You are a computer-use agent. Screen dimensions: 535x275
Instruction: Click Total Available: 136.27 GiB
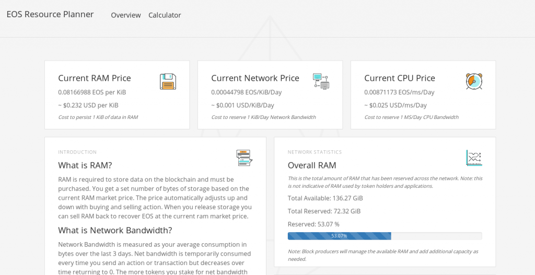point(325,198)
